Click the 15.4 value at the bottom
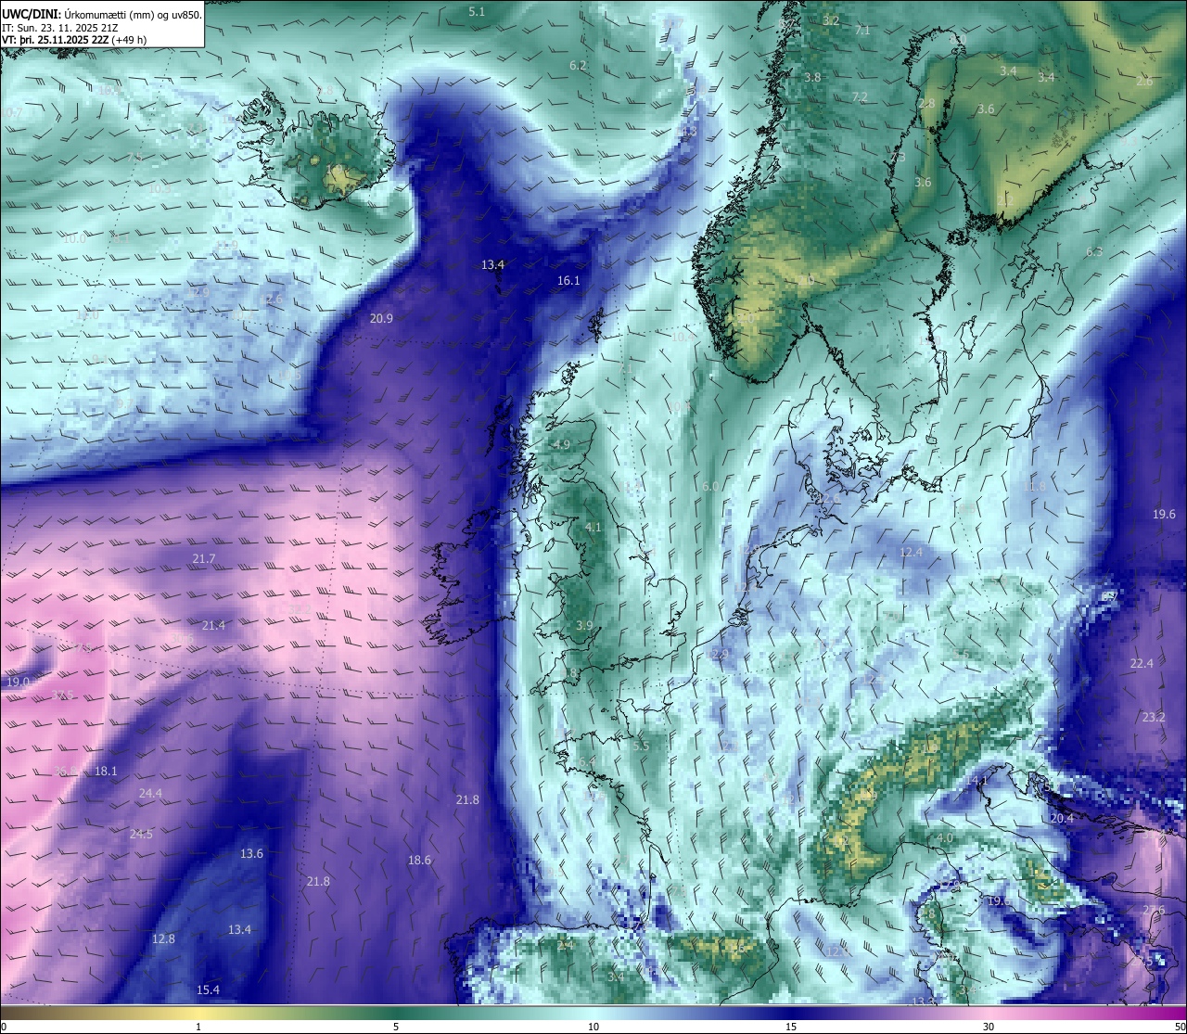 tap(208, 989)
